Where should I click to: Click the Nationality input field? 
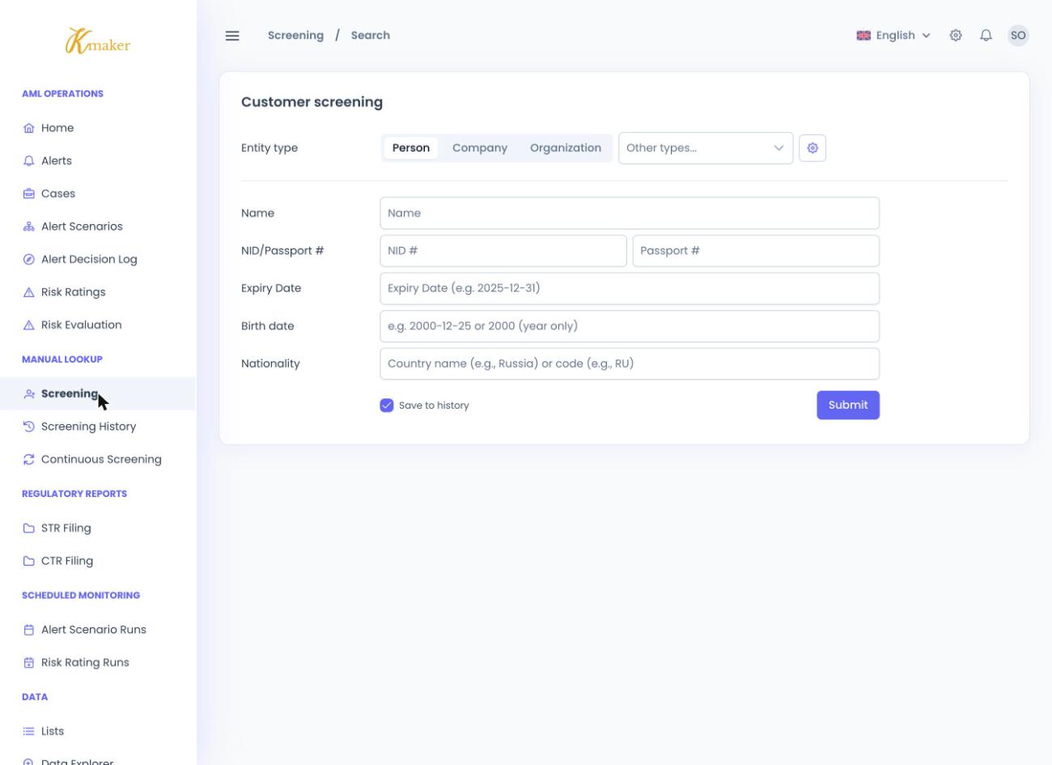630,363
